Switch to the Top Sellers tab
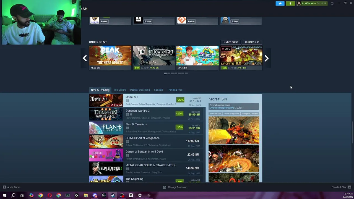 120,90
